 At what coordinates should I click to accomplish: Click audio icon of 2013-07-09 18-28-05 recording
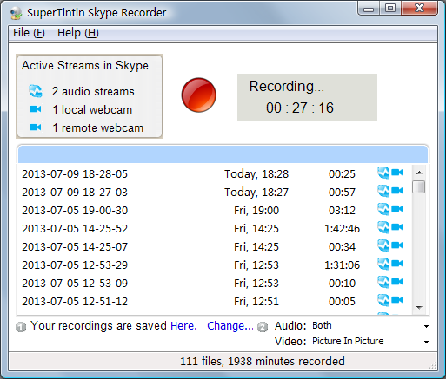tap(383, 173)
